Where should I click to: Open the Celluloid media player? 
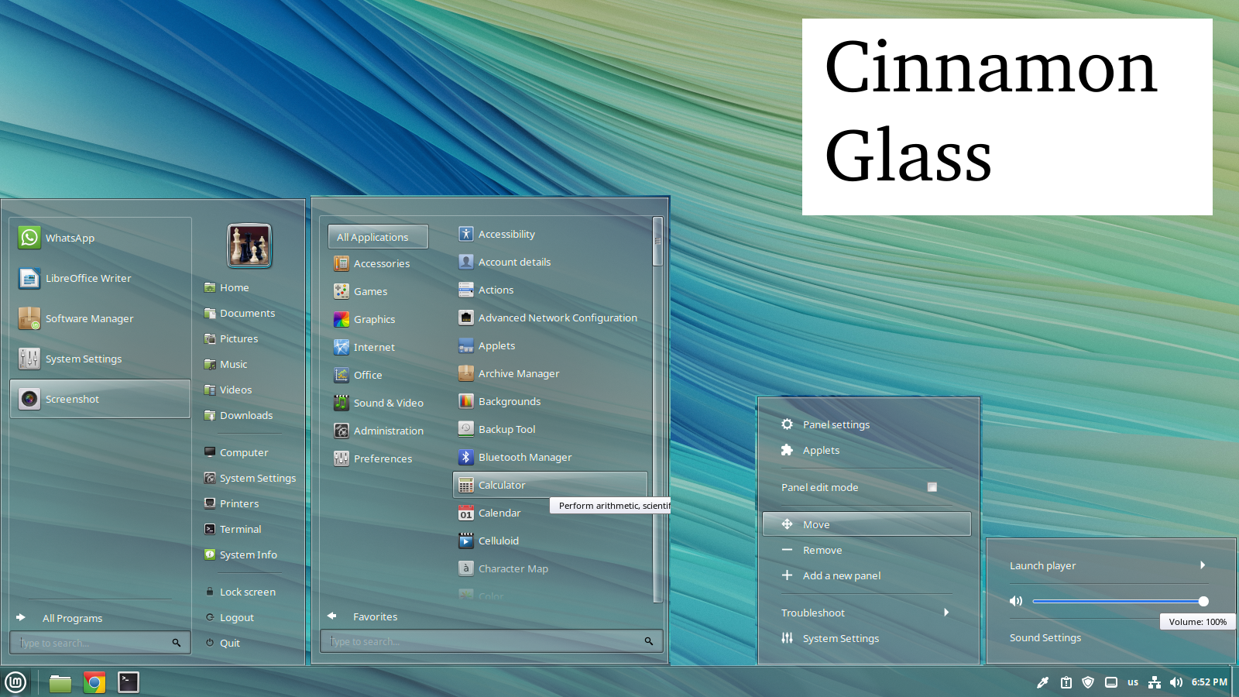tap(498, 541)
